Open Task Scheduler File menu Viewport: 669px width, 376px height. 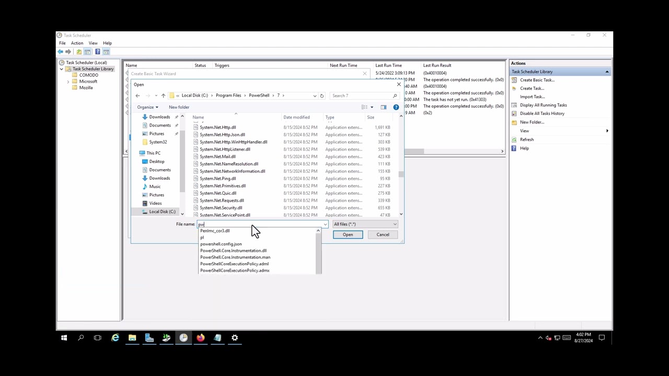(62, 43)
